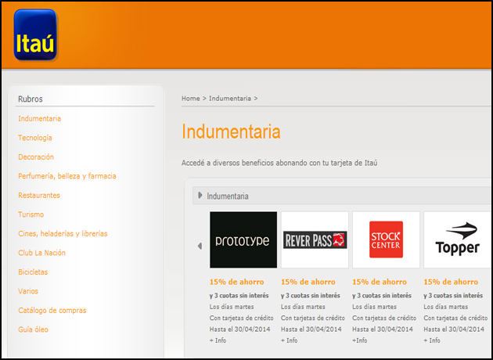Screen dimensions: 493x360
Task: Select the Turismo category
Action: pyautogui.click(x=31, y=214)
